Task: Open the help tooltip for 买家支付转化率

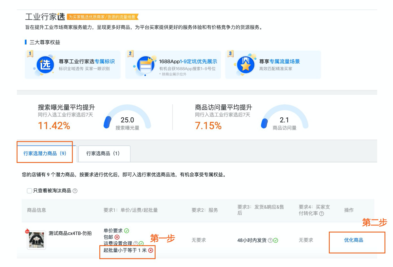Action: pyautogui.click(x=321, y=214)
